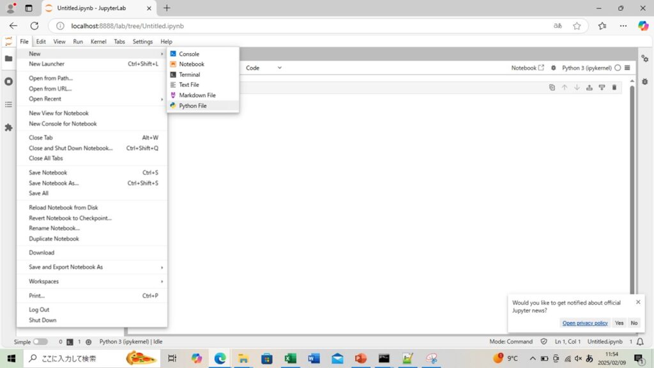Toggle the Simple interface switch

40,341
